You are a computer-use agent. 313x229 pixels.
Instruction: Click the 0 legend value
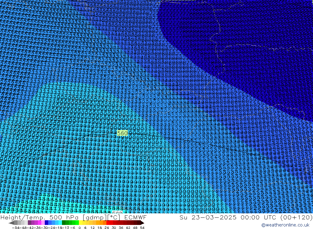tap(80, 228)
